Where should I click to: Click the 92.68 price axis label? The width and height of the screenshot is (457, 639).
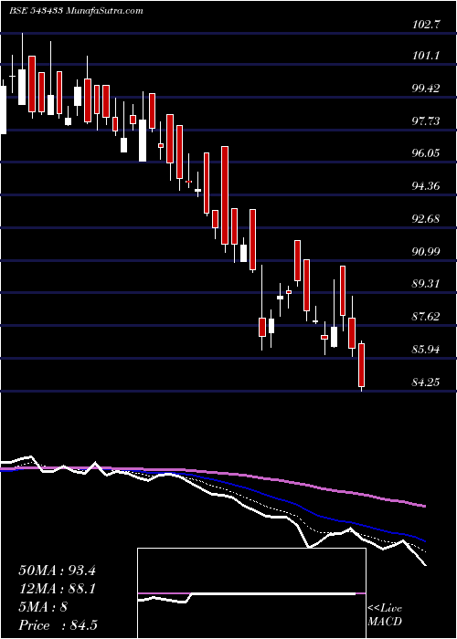[x=426, y=218]
